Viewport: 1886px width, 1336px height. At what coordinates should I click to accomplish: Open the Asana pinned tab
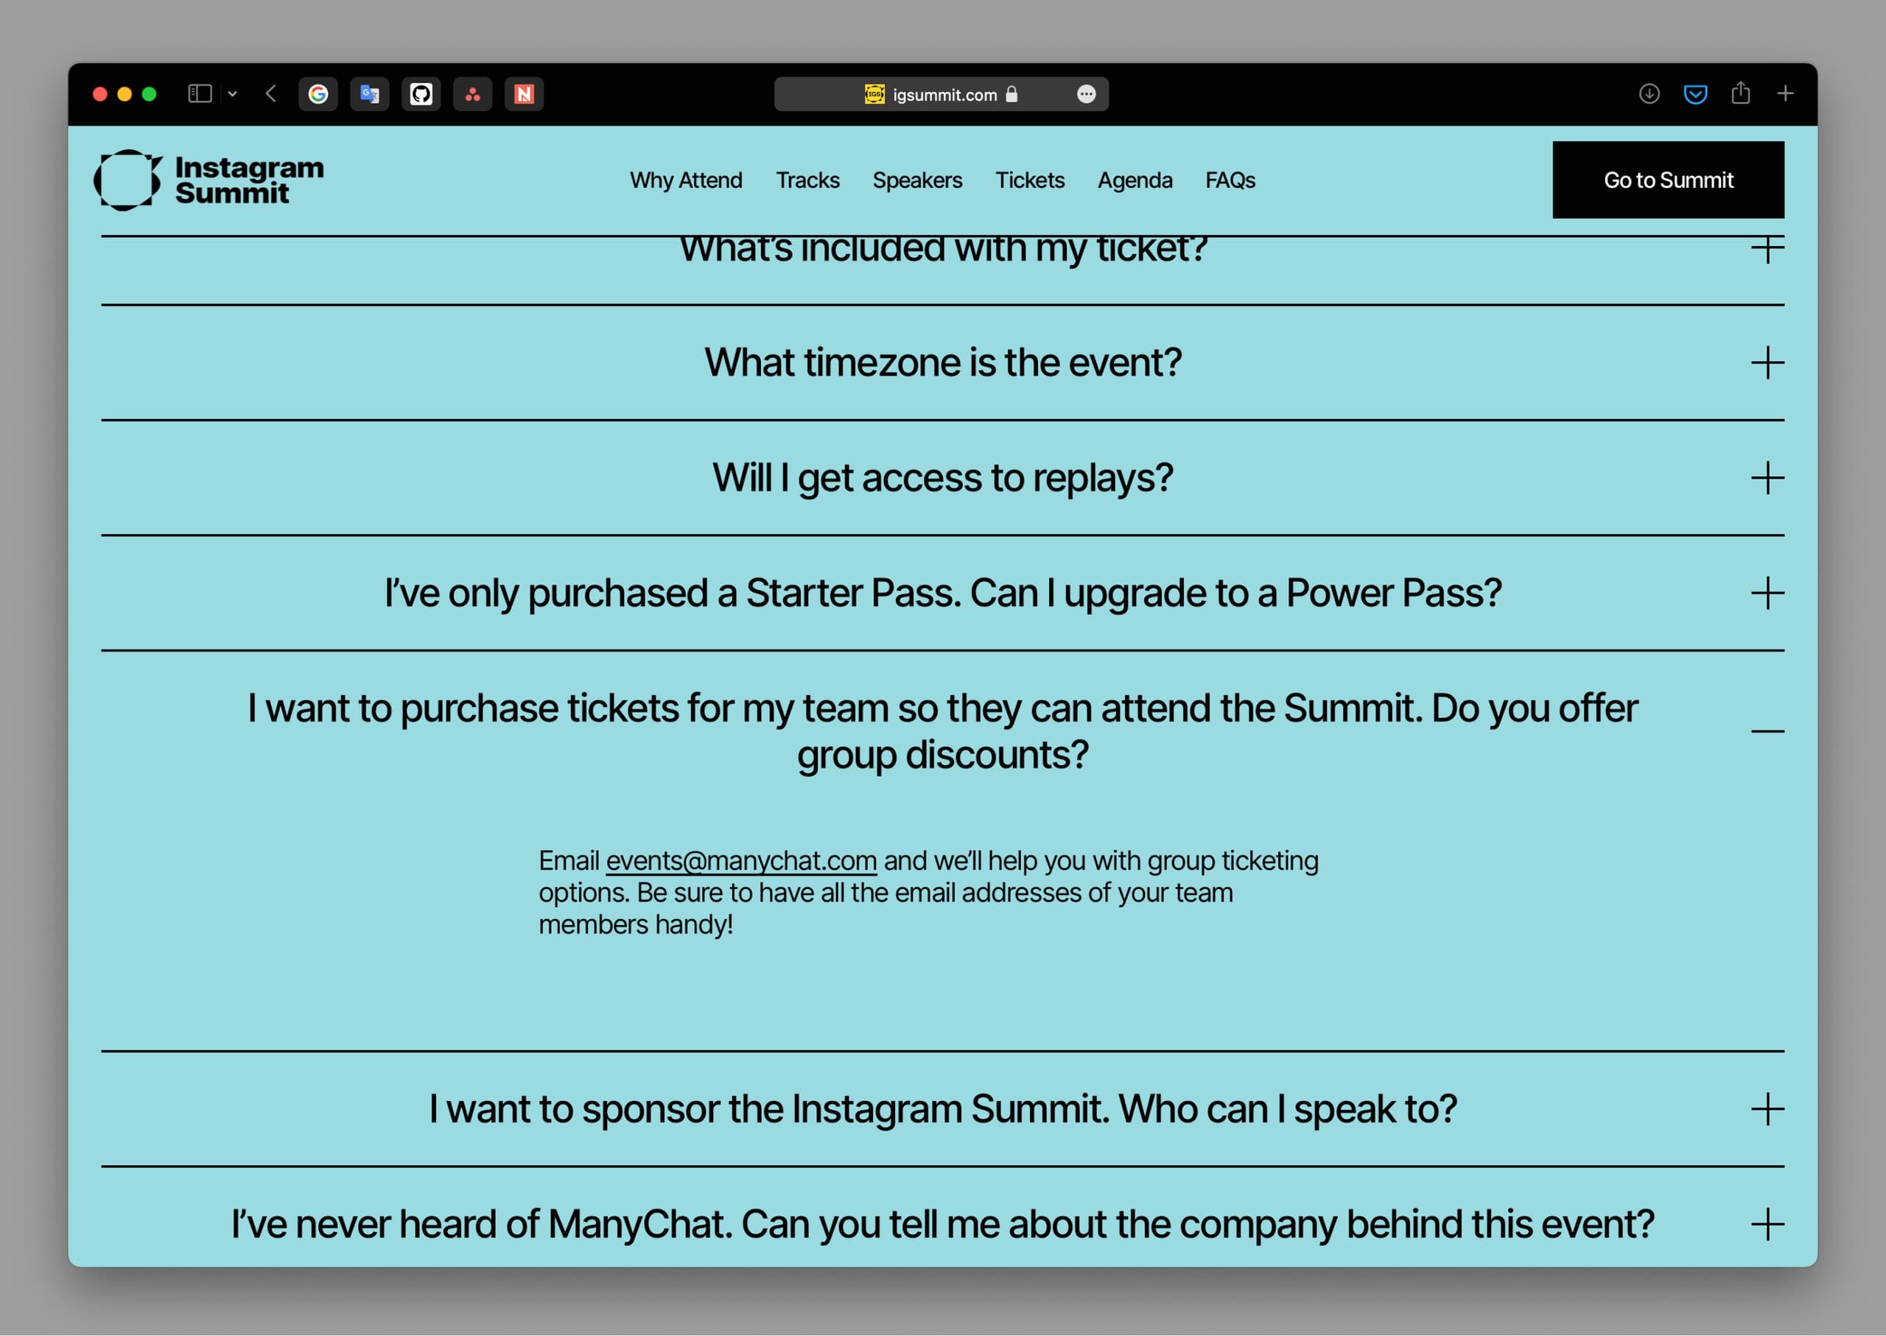(x=472, y=94)
